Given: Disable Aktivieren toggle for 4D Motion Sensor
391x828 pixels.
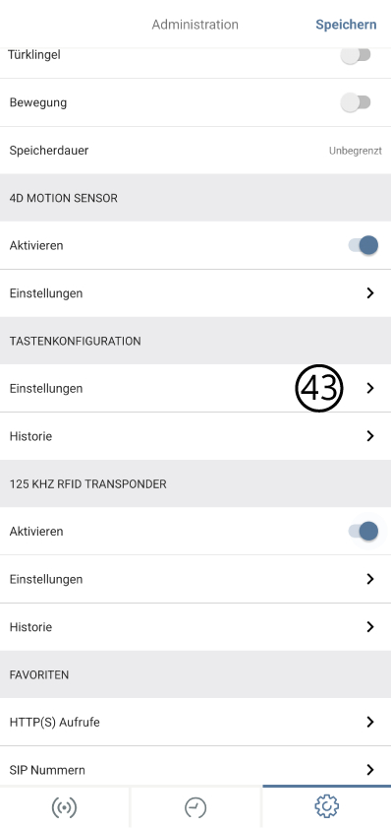Looking at the screenshot, I should click(x=363, y=245).
